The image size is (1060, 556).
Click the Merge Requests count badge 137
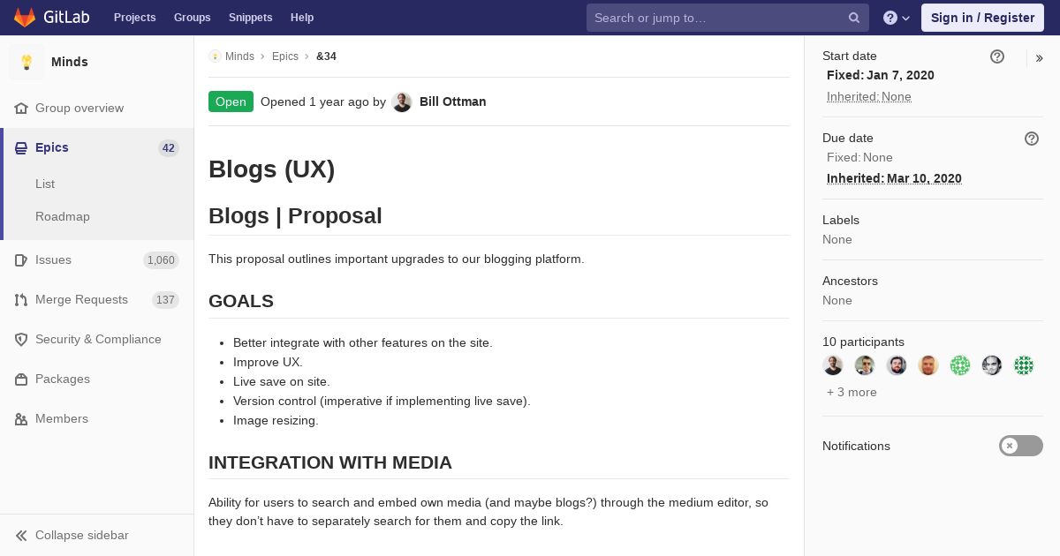[165, 300]
